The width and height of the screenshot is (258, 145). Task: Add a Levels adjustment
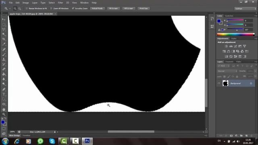[231, 46]
